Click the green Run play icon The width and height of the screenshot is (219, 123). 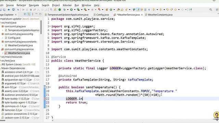pos(72,10)
